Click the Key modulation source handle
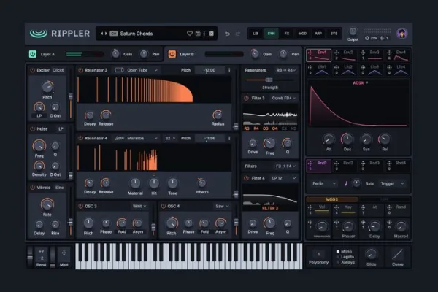The width and height of the screenshot is (438, 292). (337, 207)
